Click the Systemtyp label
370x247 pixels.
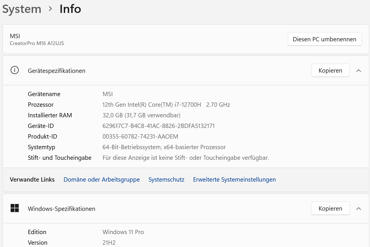[x=41, y=147]
